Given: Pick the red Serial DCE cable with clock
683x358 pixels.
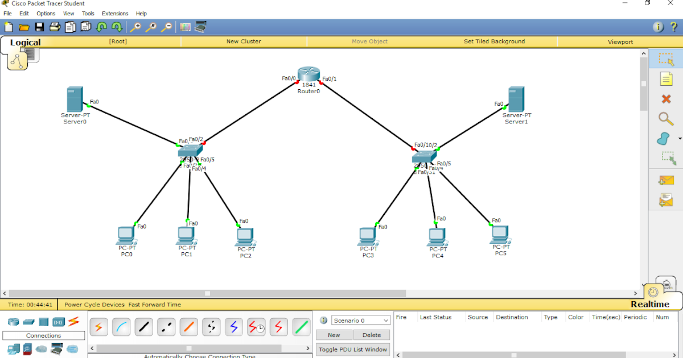Looking at the screenshot, I should 257,327.
